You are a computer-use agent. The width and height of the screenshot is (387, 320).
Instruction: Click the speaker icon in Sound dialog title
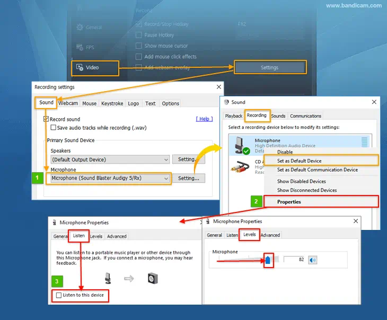tap(227, 102)
